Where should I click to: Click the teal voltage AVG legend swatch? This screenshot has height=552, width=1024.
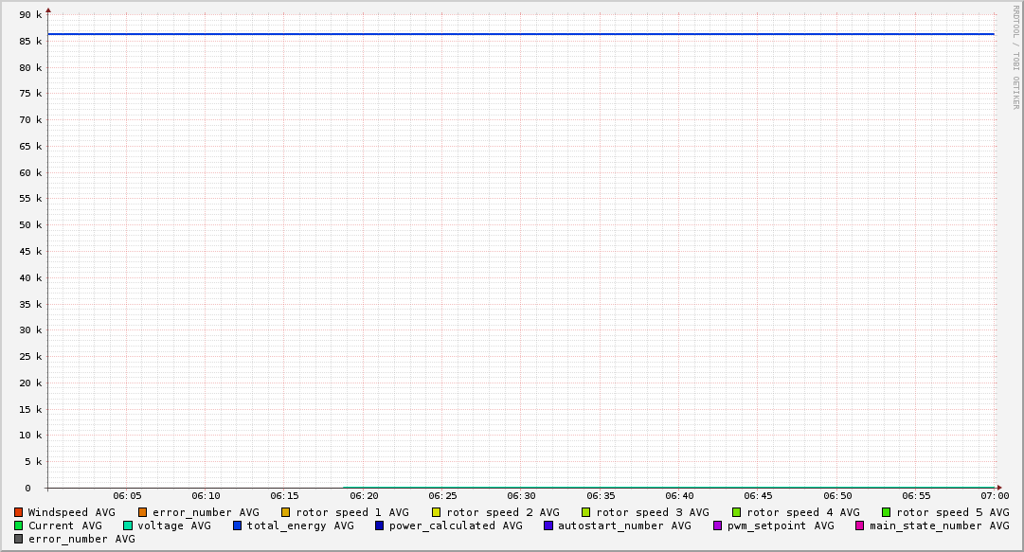(128, 525)
